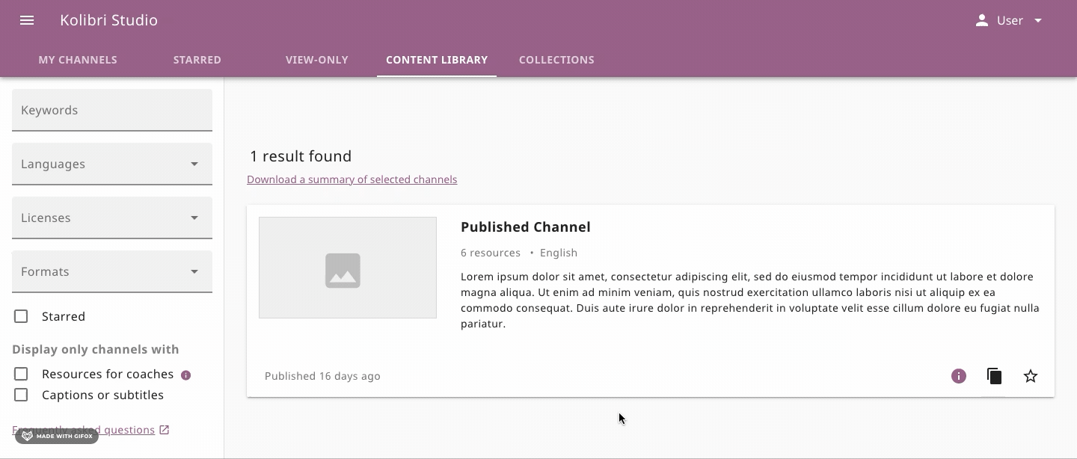1077x459 pixels.
Task: Switch to the My Channels tab
Action: click(x=78, y=60)
